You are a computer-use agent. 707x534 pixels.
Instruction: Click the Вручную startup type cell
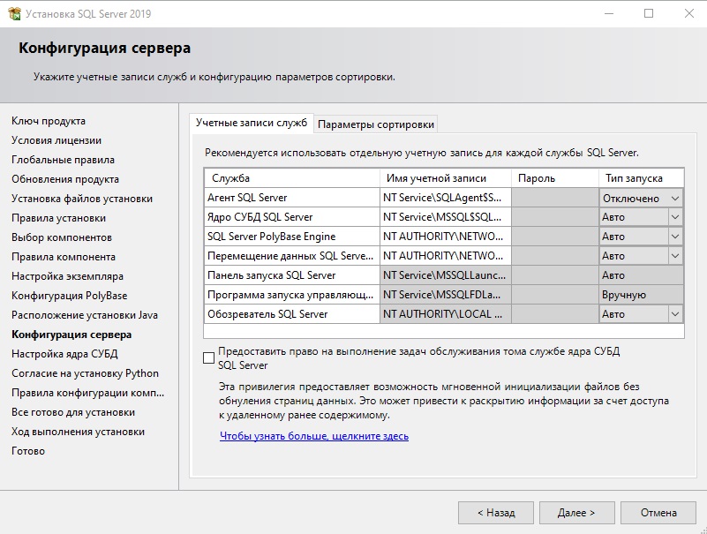tap(641, 295)
